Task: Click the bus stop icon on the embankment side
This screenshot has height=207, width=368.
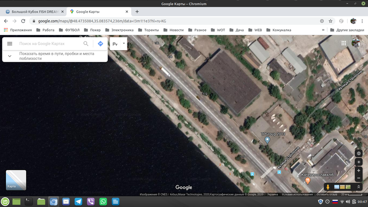Action: (x=252, y=174)
